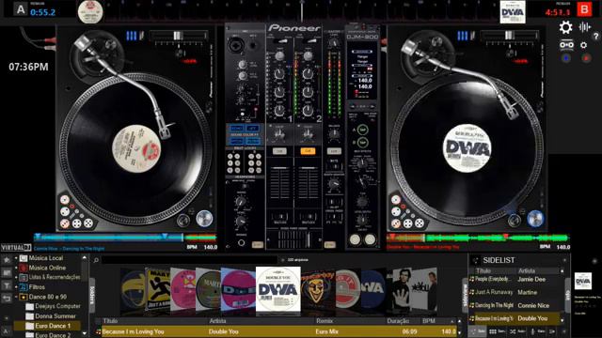Screen dimensions: 602x338
Task: Switch to the Sidelist bottom tab
Action: point(478,331)
